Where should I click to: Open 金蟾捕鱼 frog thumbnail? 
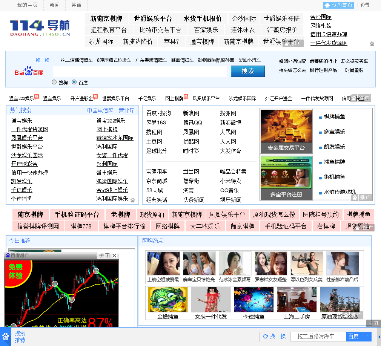click(x=168, y=300)
